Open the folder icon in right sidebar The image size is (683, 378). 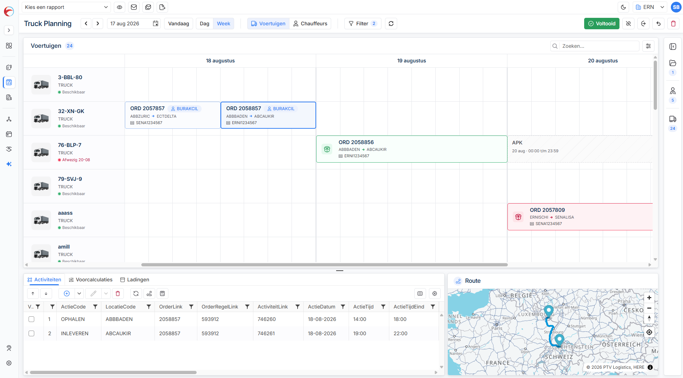pyautogui.click(x=673, y=63)
